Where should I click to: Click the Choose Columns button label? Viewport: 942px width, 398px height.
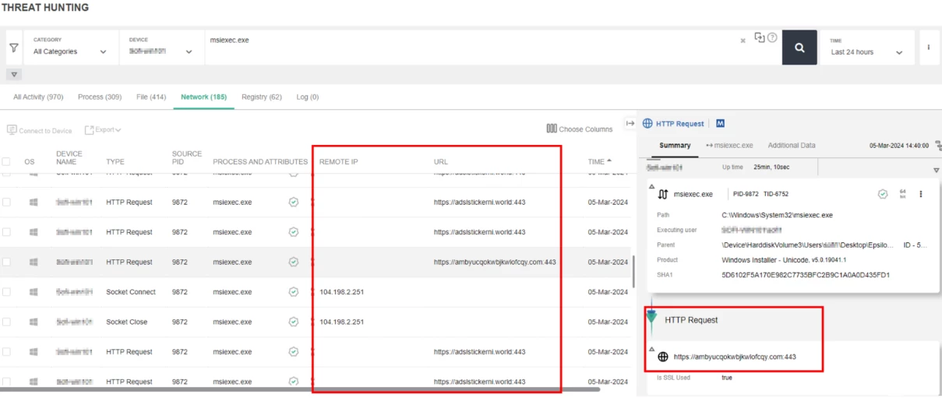point(586,129)
